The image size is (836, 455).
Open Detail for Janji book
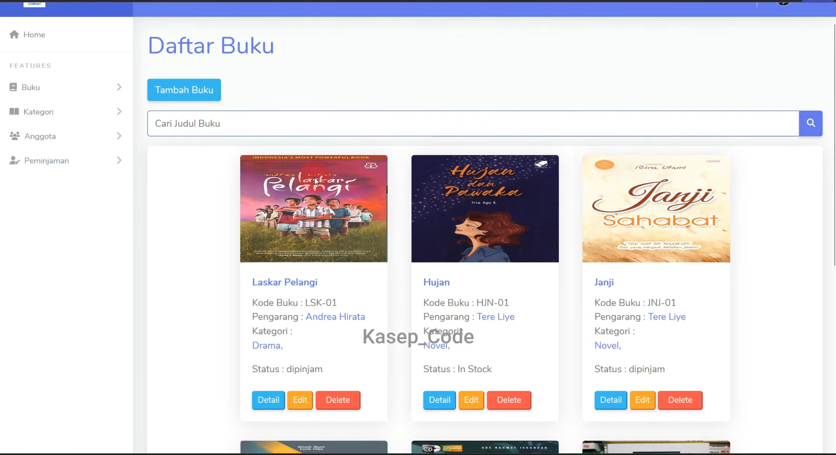click(x=611, y=400)
